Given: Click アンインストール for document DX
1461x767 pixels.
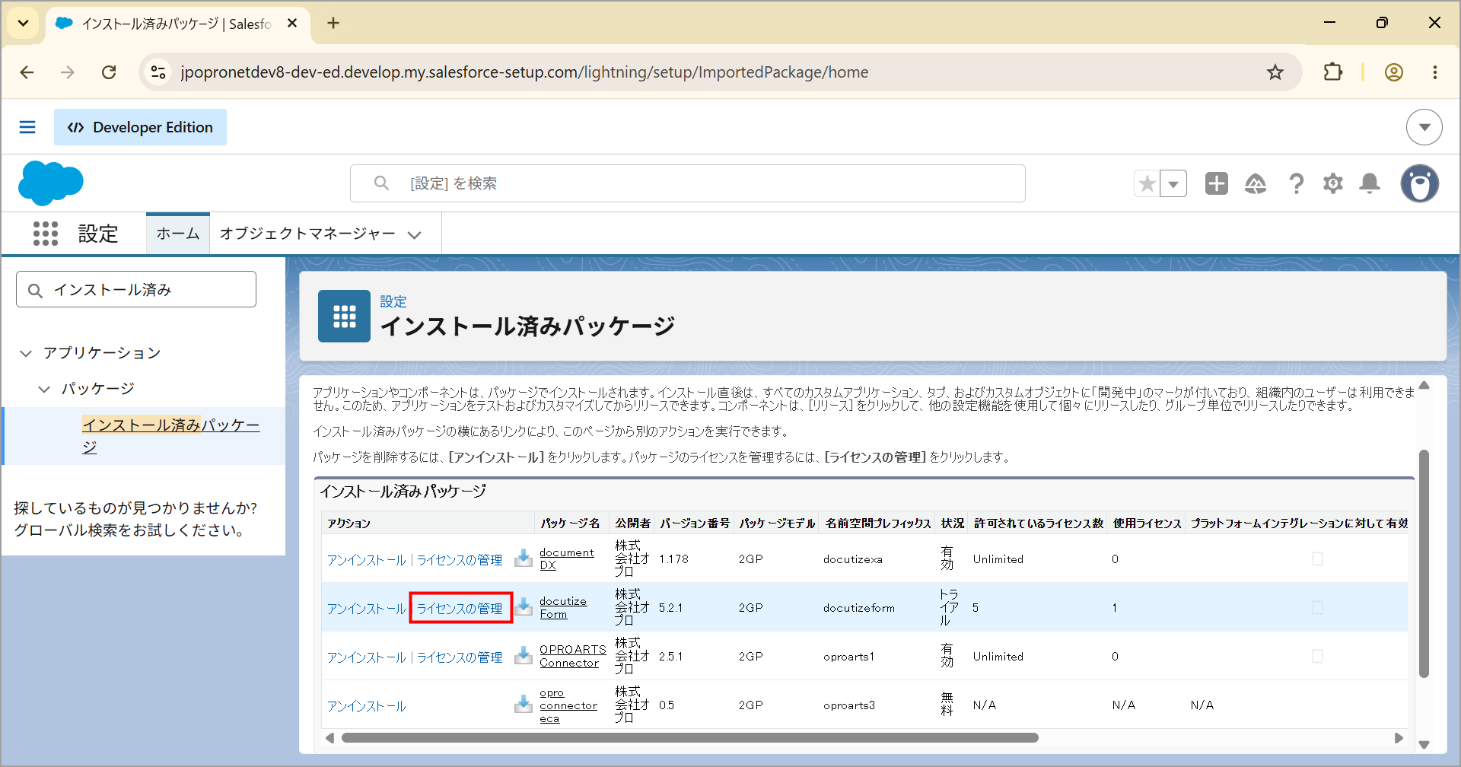Looking at the screenshot, I should (367, 560).
